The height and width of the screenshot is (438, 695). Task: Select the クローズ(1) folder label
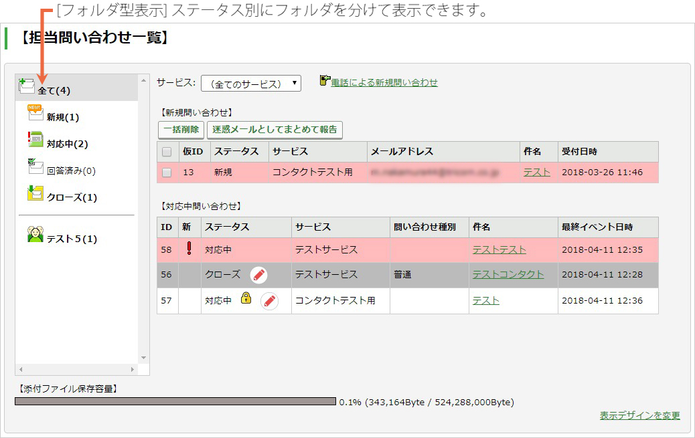click(x=72, y=197)
